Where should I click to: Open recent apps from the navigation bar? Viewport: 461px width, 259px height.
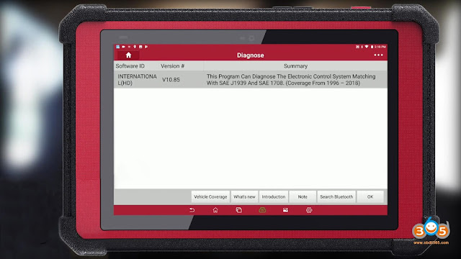pyautogui.click(x=238, y=210)
